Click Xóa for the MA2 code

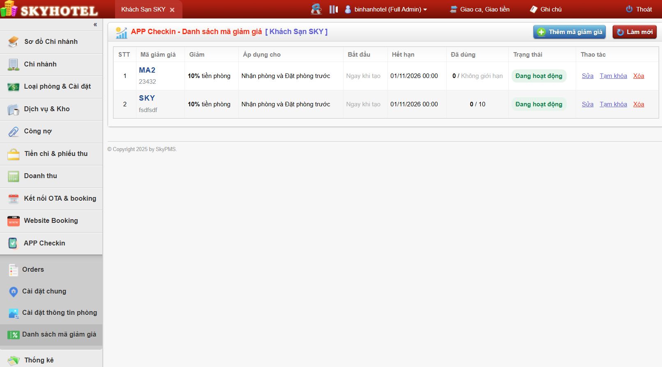[x=639, y=76]
